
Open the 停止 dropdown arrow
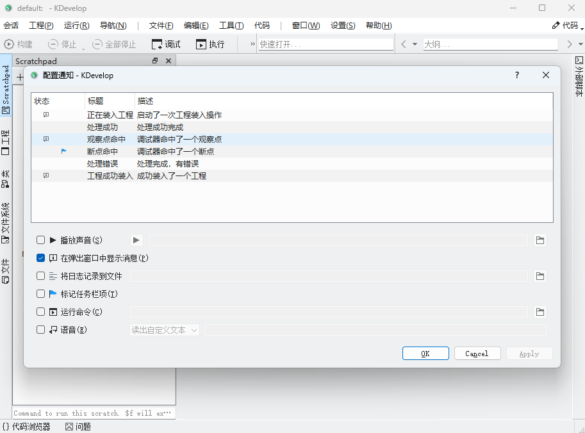click(x=83, y=49)
